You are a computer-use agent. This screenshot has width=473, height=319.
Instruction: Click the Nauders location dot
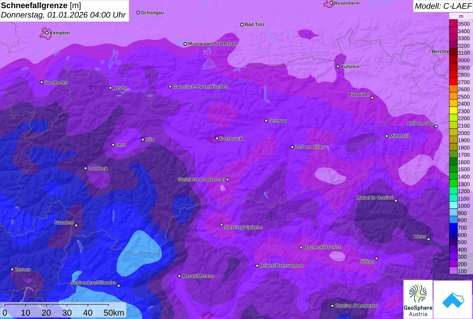coord(76,225)
